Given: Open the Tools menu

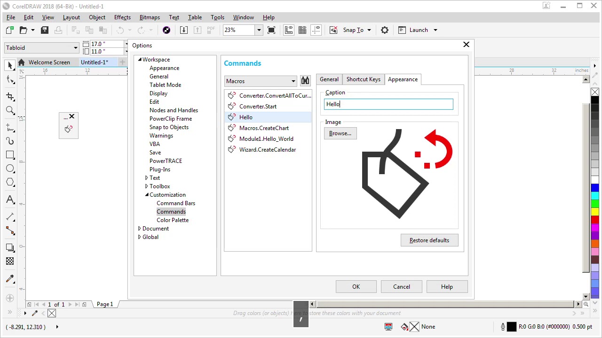Looking at the screenshot, I should tap(217, 17).
